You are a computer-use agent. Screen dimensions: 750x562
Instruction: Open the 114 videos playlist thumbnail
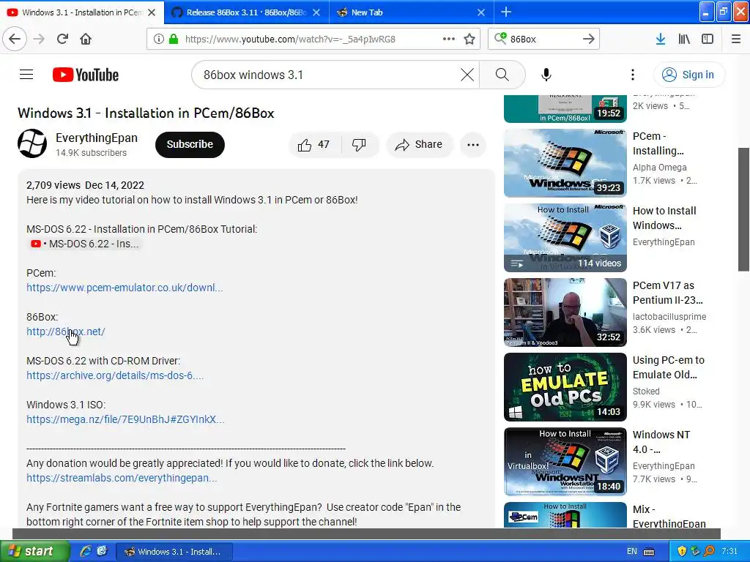point(565,238)
